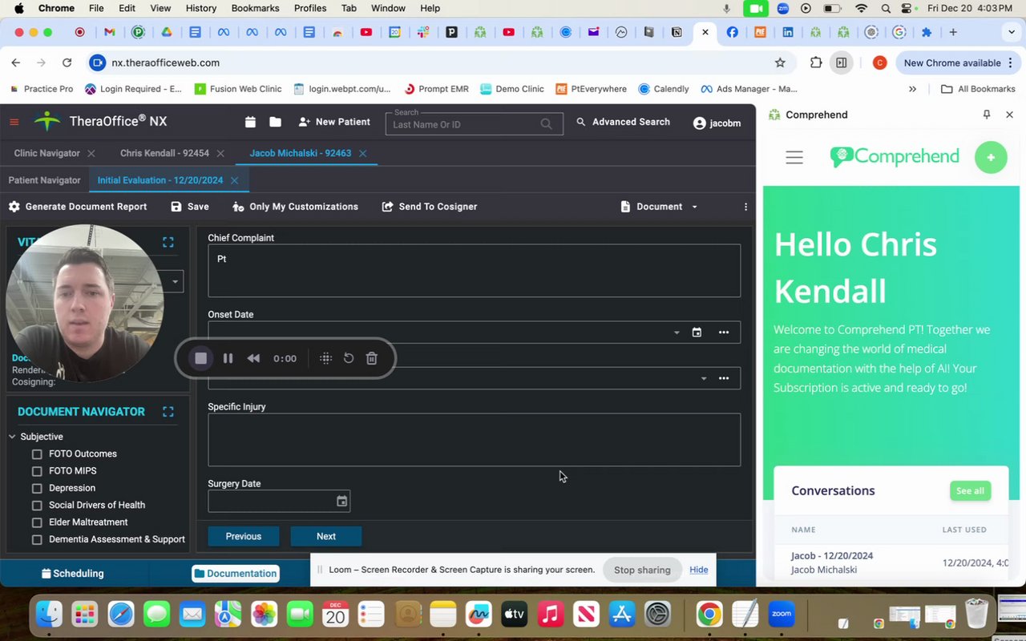This screenshot has width=1026, height=641.
Task: Click the New Patient button
Action: pyautogui.click(x=334, y=122)
